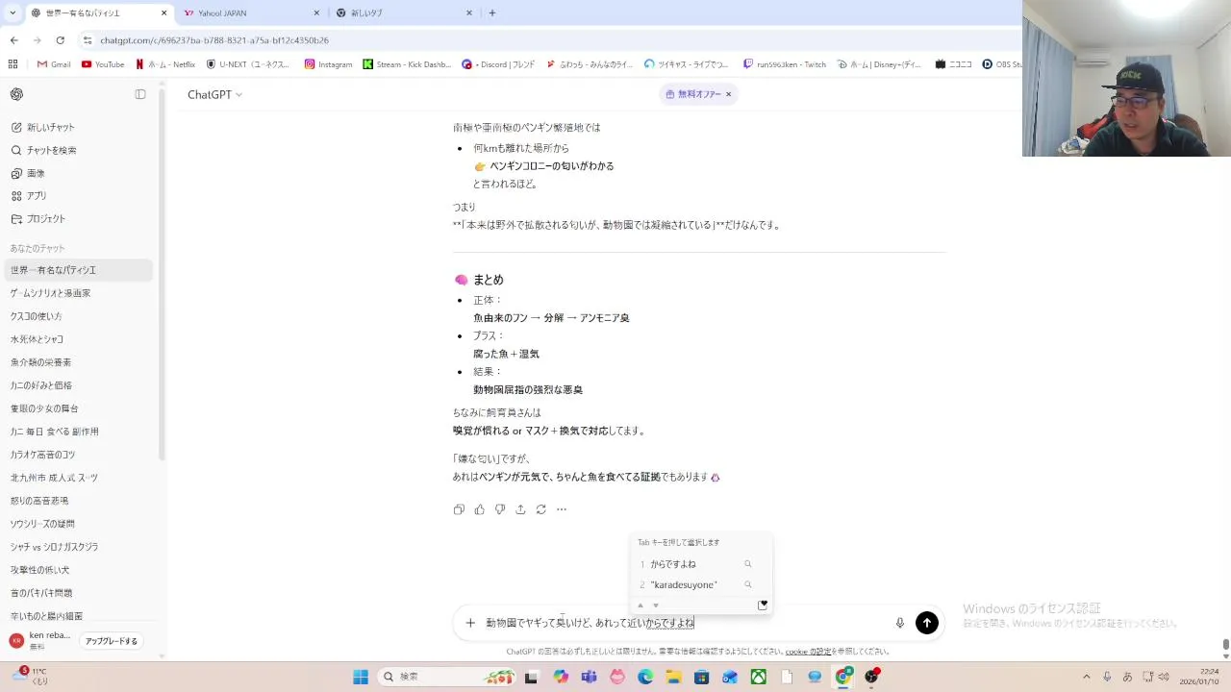The height and width of the screenshot is (692, 1231).
Task: Open File Explorer from the taskbar
Action: (673, 677)
